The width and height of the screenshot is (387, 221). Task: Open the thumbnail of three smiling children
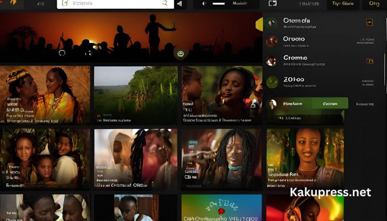click(x=45, y=159)
